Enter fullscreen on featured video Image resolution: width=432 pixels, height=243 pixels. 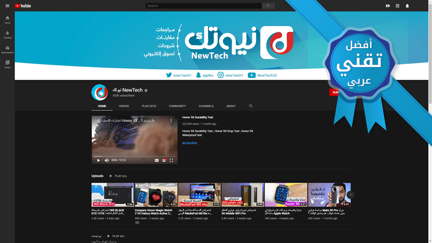point(171,161)
